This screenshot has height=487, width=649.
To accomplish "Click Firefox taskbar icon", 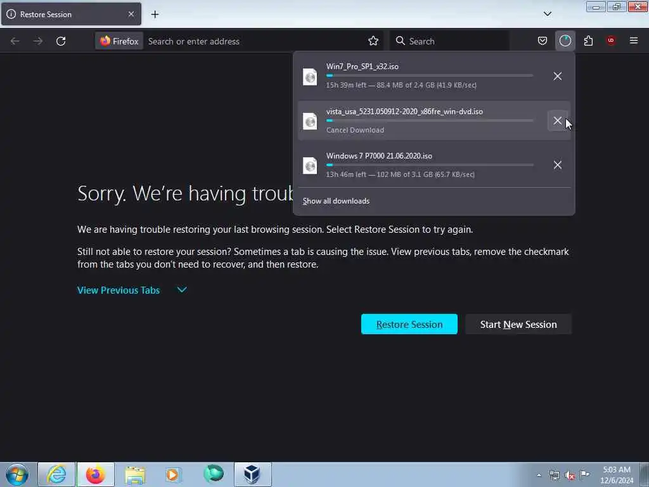I will pyautogui.click(x=95, y=474).
